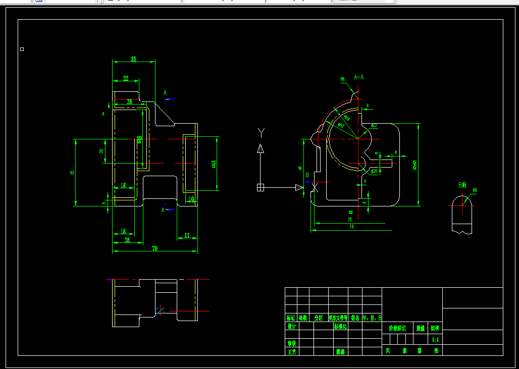Viewport: 519px width, 369px height.
Task: Select the R6 radius label
Action: [x=343, y=79]
